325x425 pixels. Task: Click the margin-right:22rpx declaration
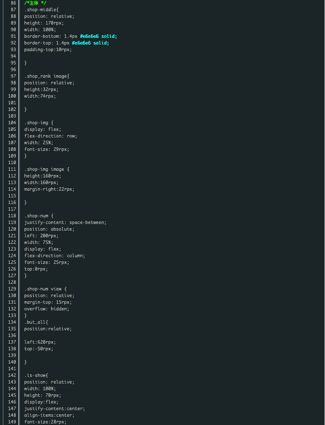[49, 189]
